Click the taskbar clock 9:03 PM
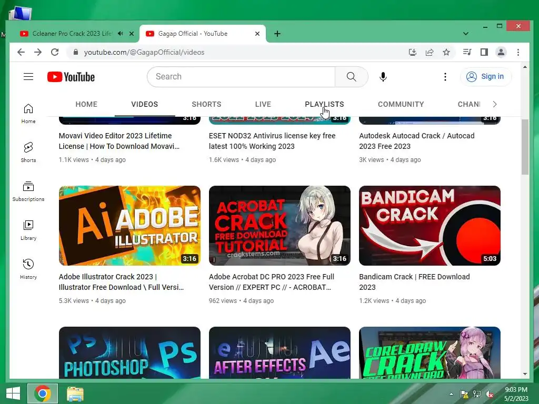This screenshot has width=539, height=404. coord(516,390)
